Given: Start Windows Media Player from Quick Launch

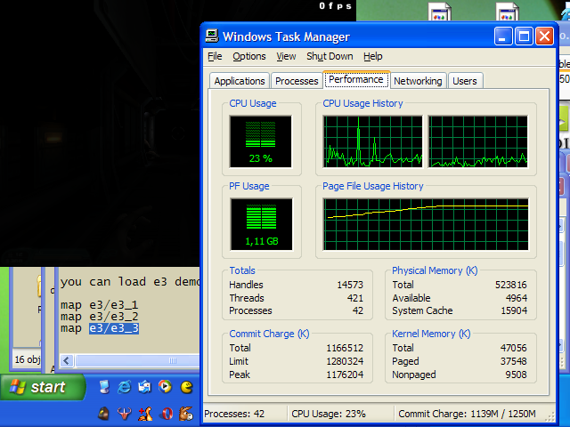Looking at the screenshot, I should [166, 387].
